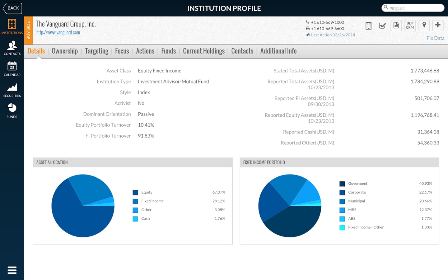Click the phone icon next to +1 610-669-1000
The width and height of the screenshot is (448, 280).
[308, 22]
